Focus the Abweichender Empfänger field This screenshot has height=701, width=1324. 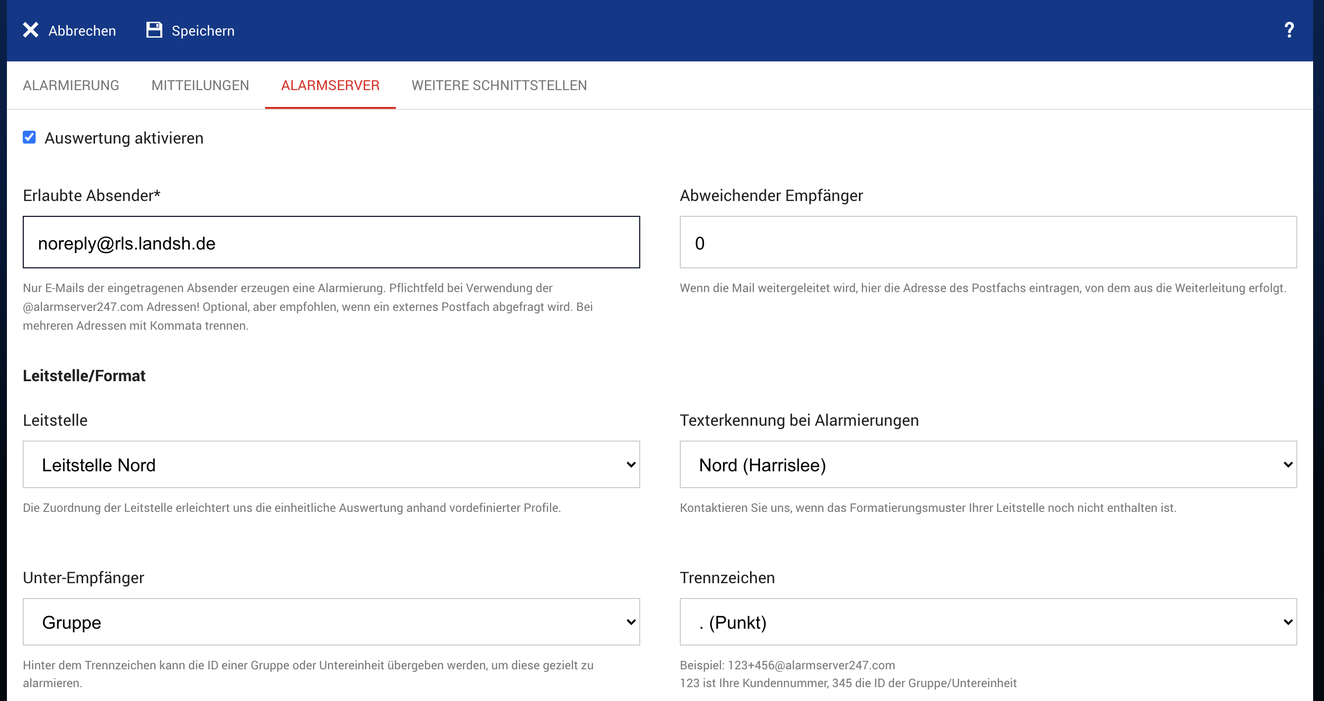988,242
